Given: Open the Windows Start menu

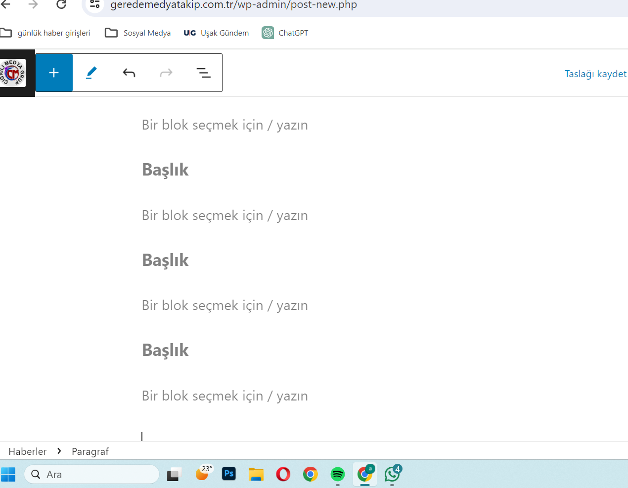Looking at the screenshot, I should tap(8, 475).
